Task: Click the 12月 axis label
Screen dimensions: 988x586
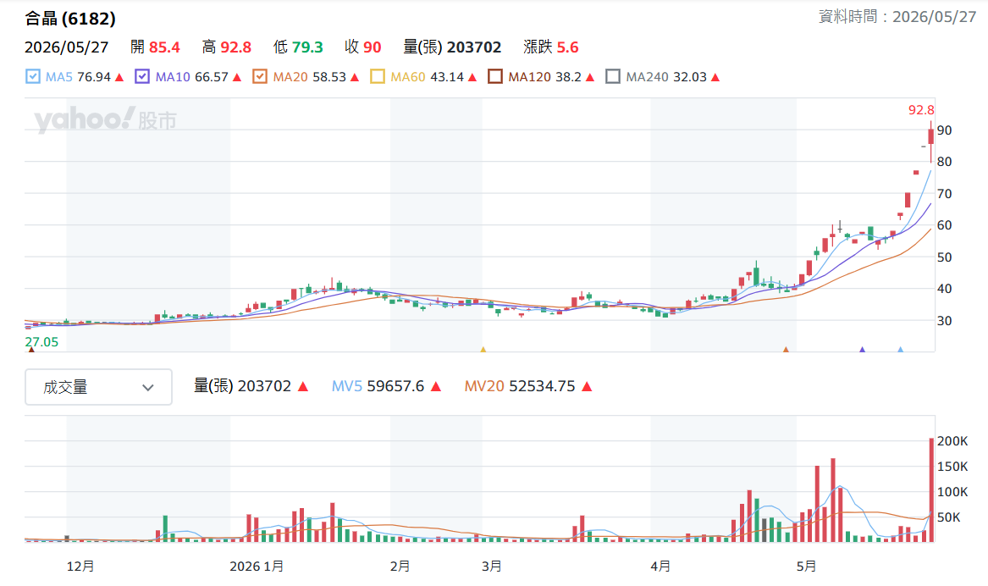Action: (x=80, y=567)
